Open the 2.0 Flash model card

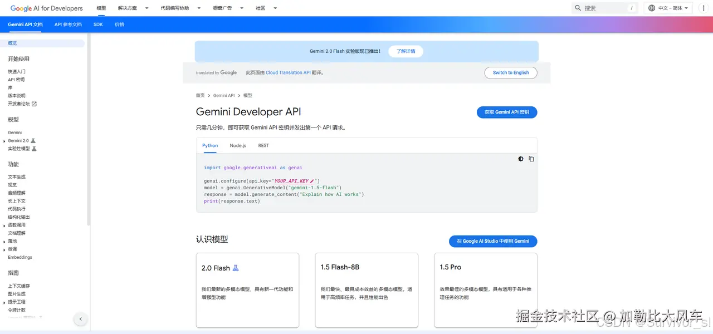click(247, 290)
